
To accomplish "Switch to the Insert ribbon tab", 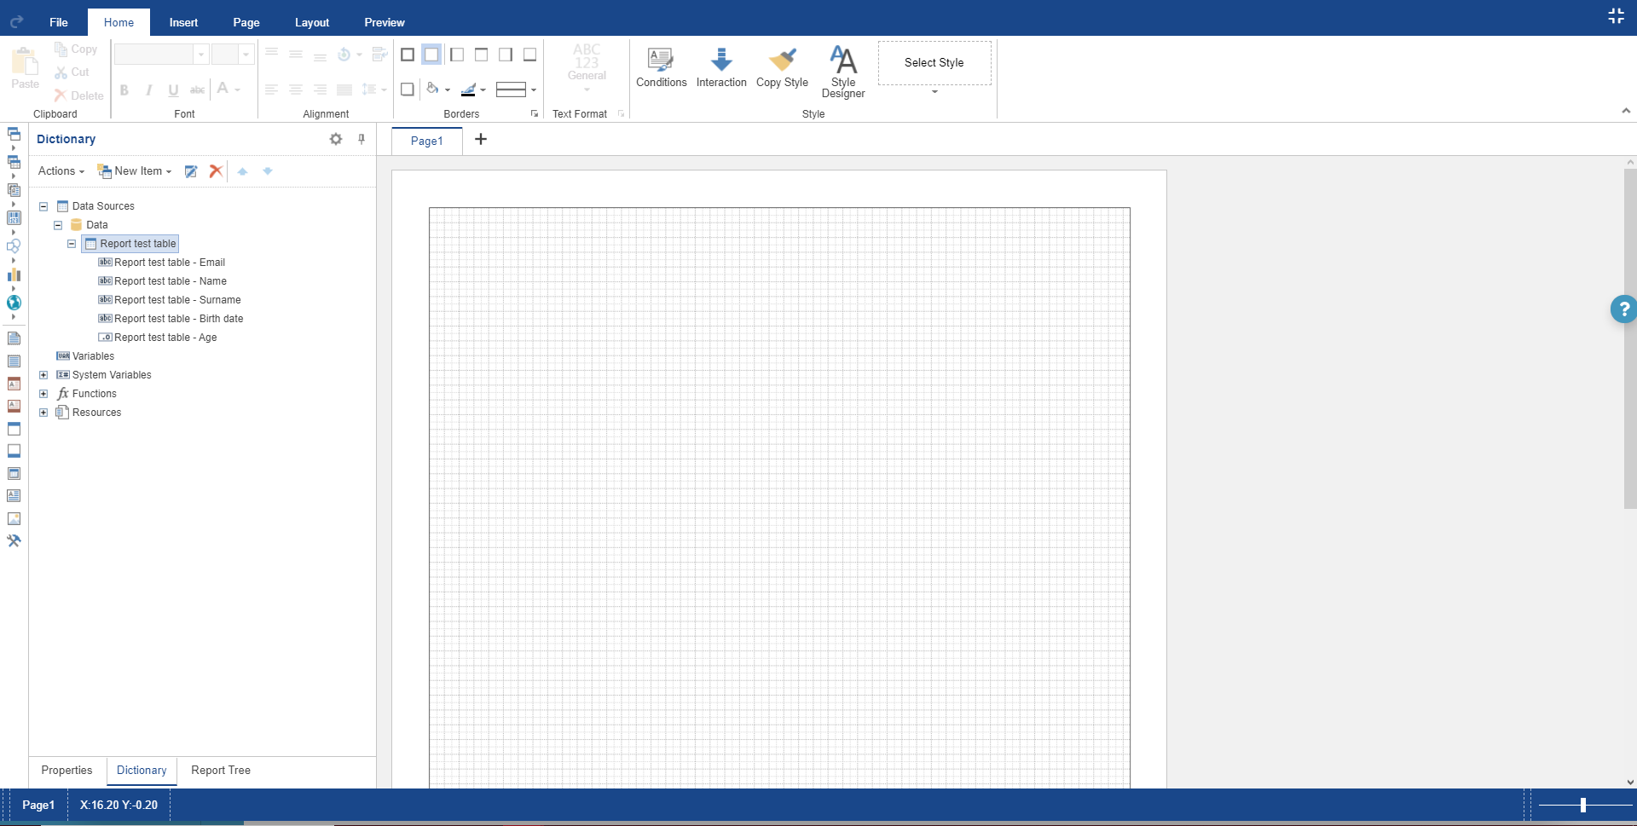I will click(183, 22).
